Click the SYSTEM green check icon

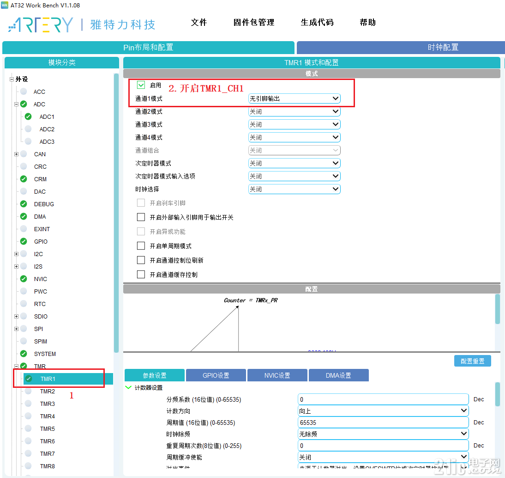click(x=24, y=354)
